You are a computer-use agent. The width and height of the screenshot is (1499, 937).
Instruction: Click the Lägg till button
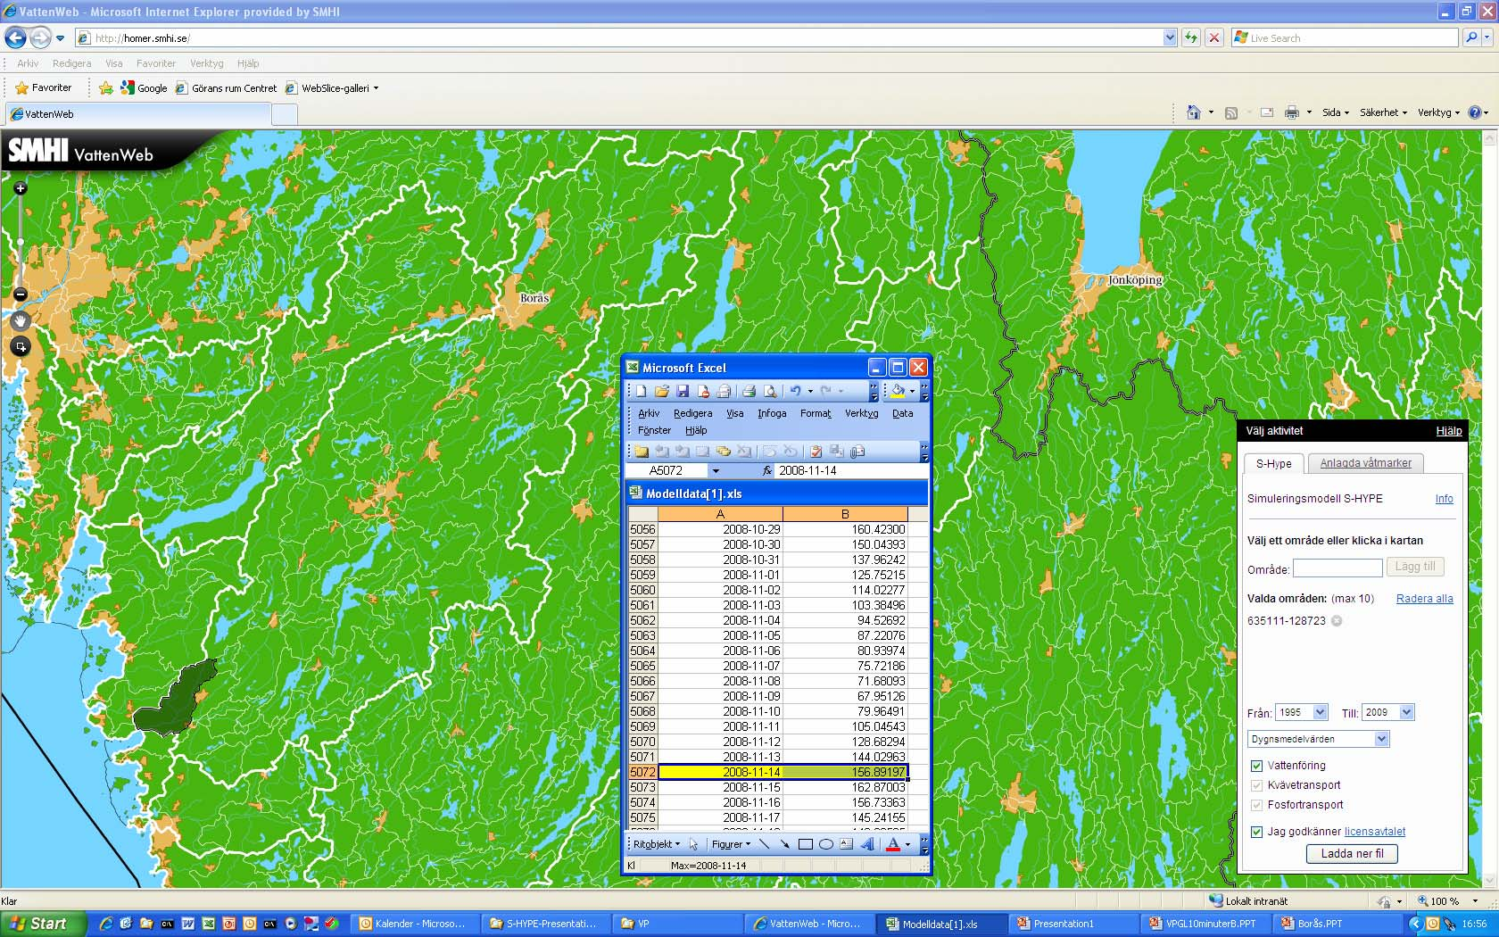[x=1415, y=567]
